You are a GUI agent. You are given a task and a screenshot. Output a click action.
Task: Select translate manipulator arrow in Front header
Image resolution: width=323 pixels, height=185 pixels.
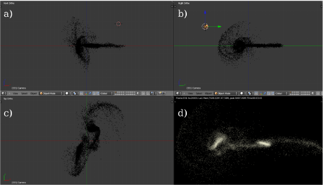tap(90, 93)
